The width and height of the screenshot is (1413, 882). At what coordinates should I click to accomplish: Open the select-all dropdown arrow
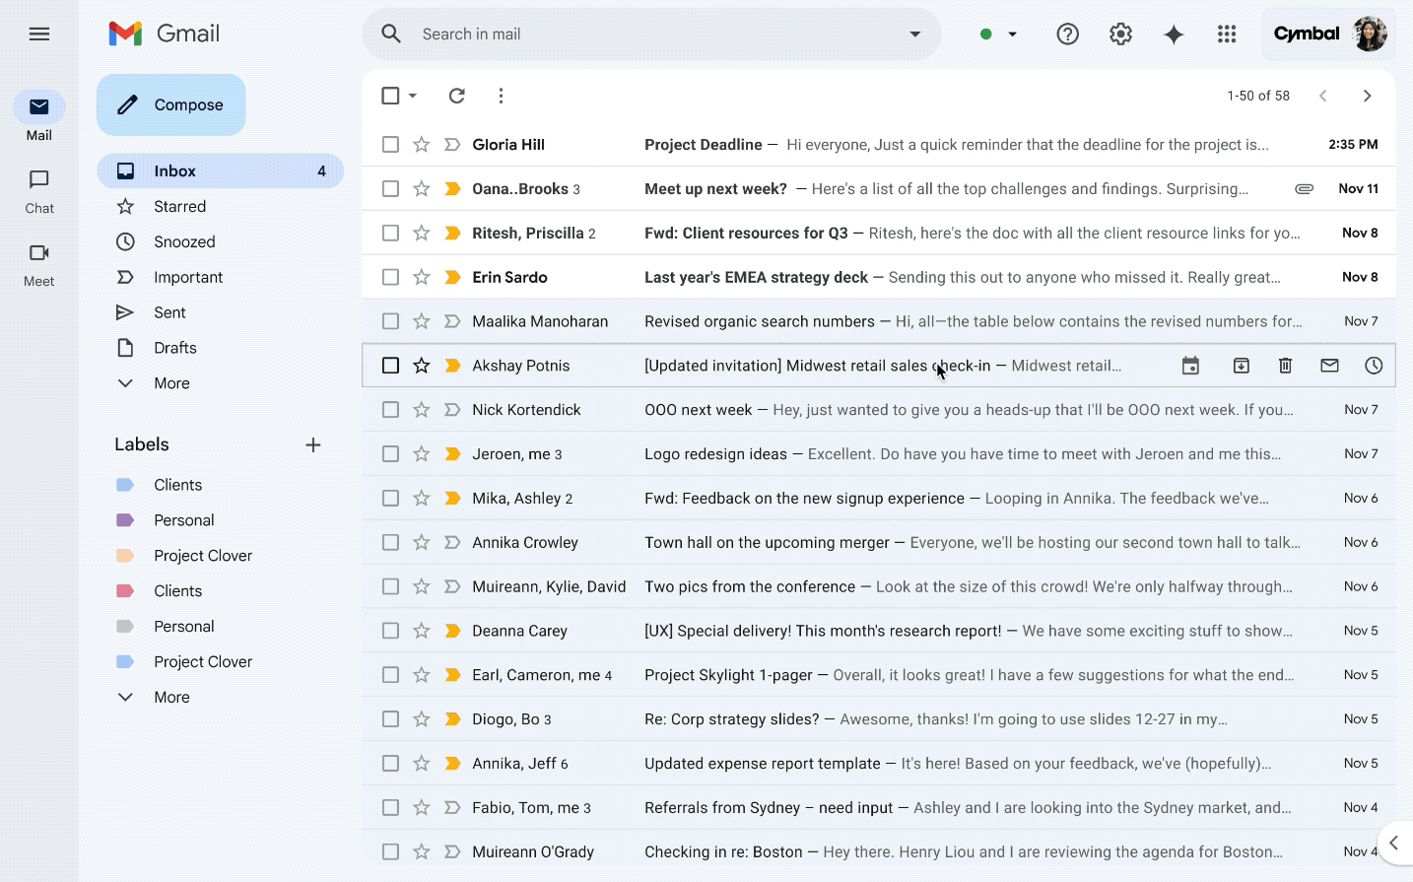click(411, 96)
